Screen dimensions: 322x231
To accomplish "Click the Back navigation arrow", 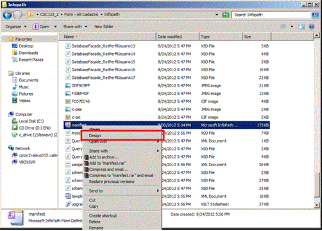I will click(x=8, y=15).
